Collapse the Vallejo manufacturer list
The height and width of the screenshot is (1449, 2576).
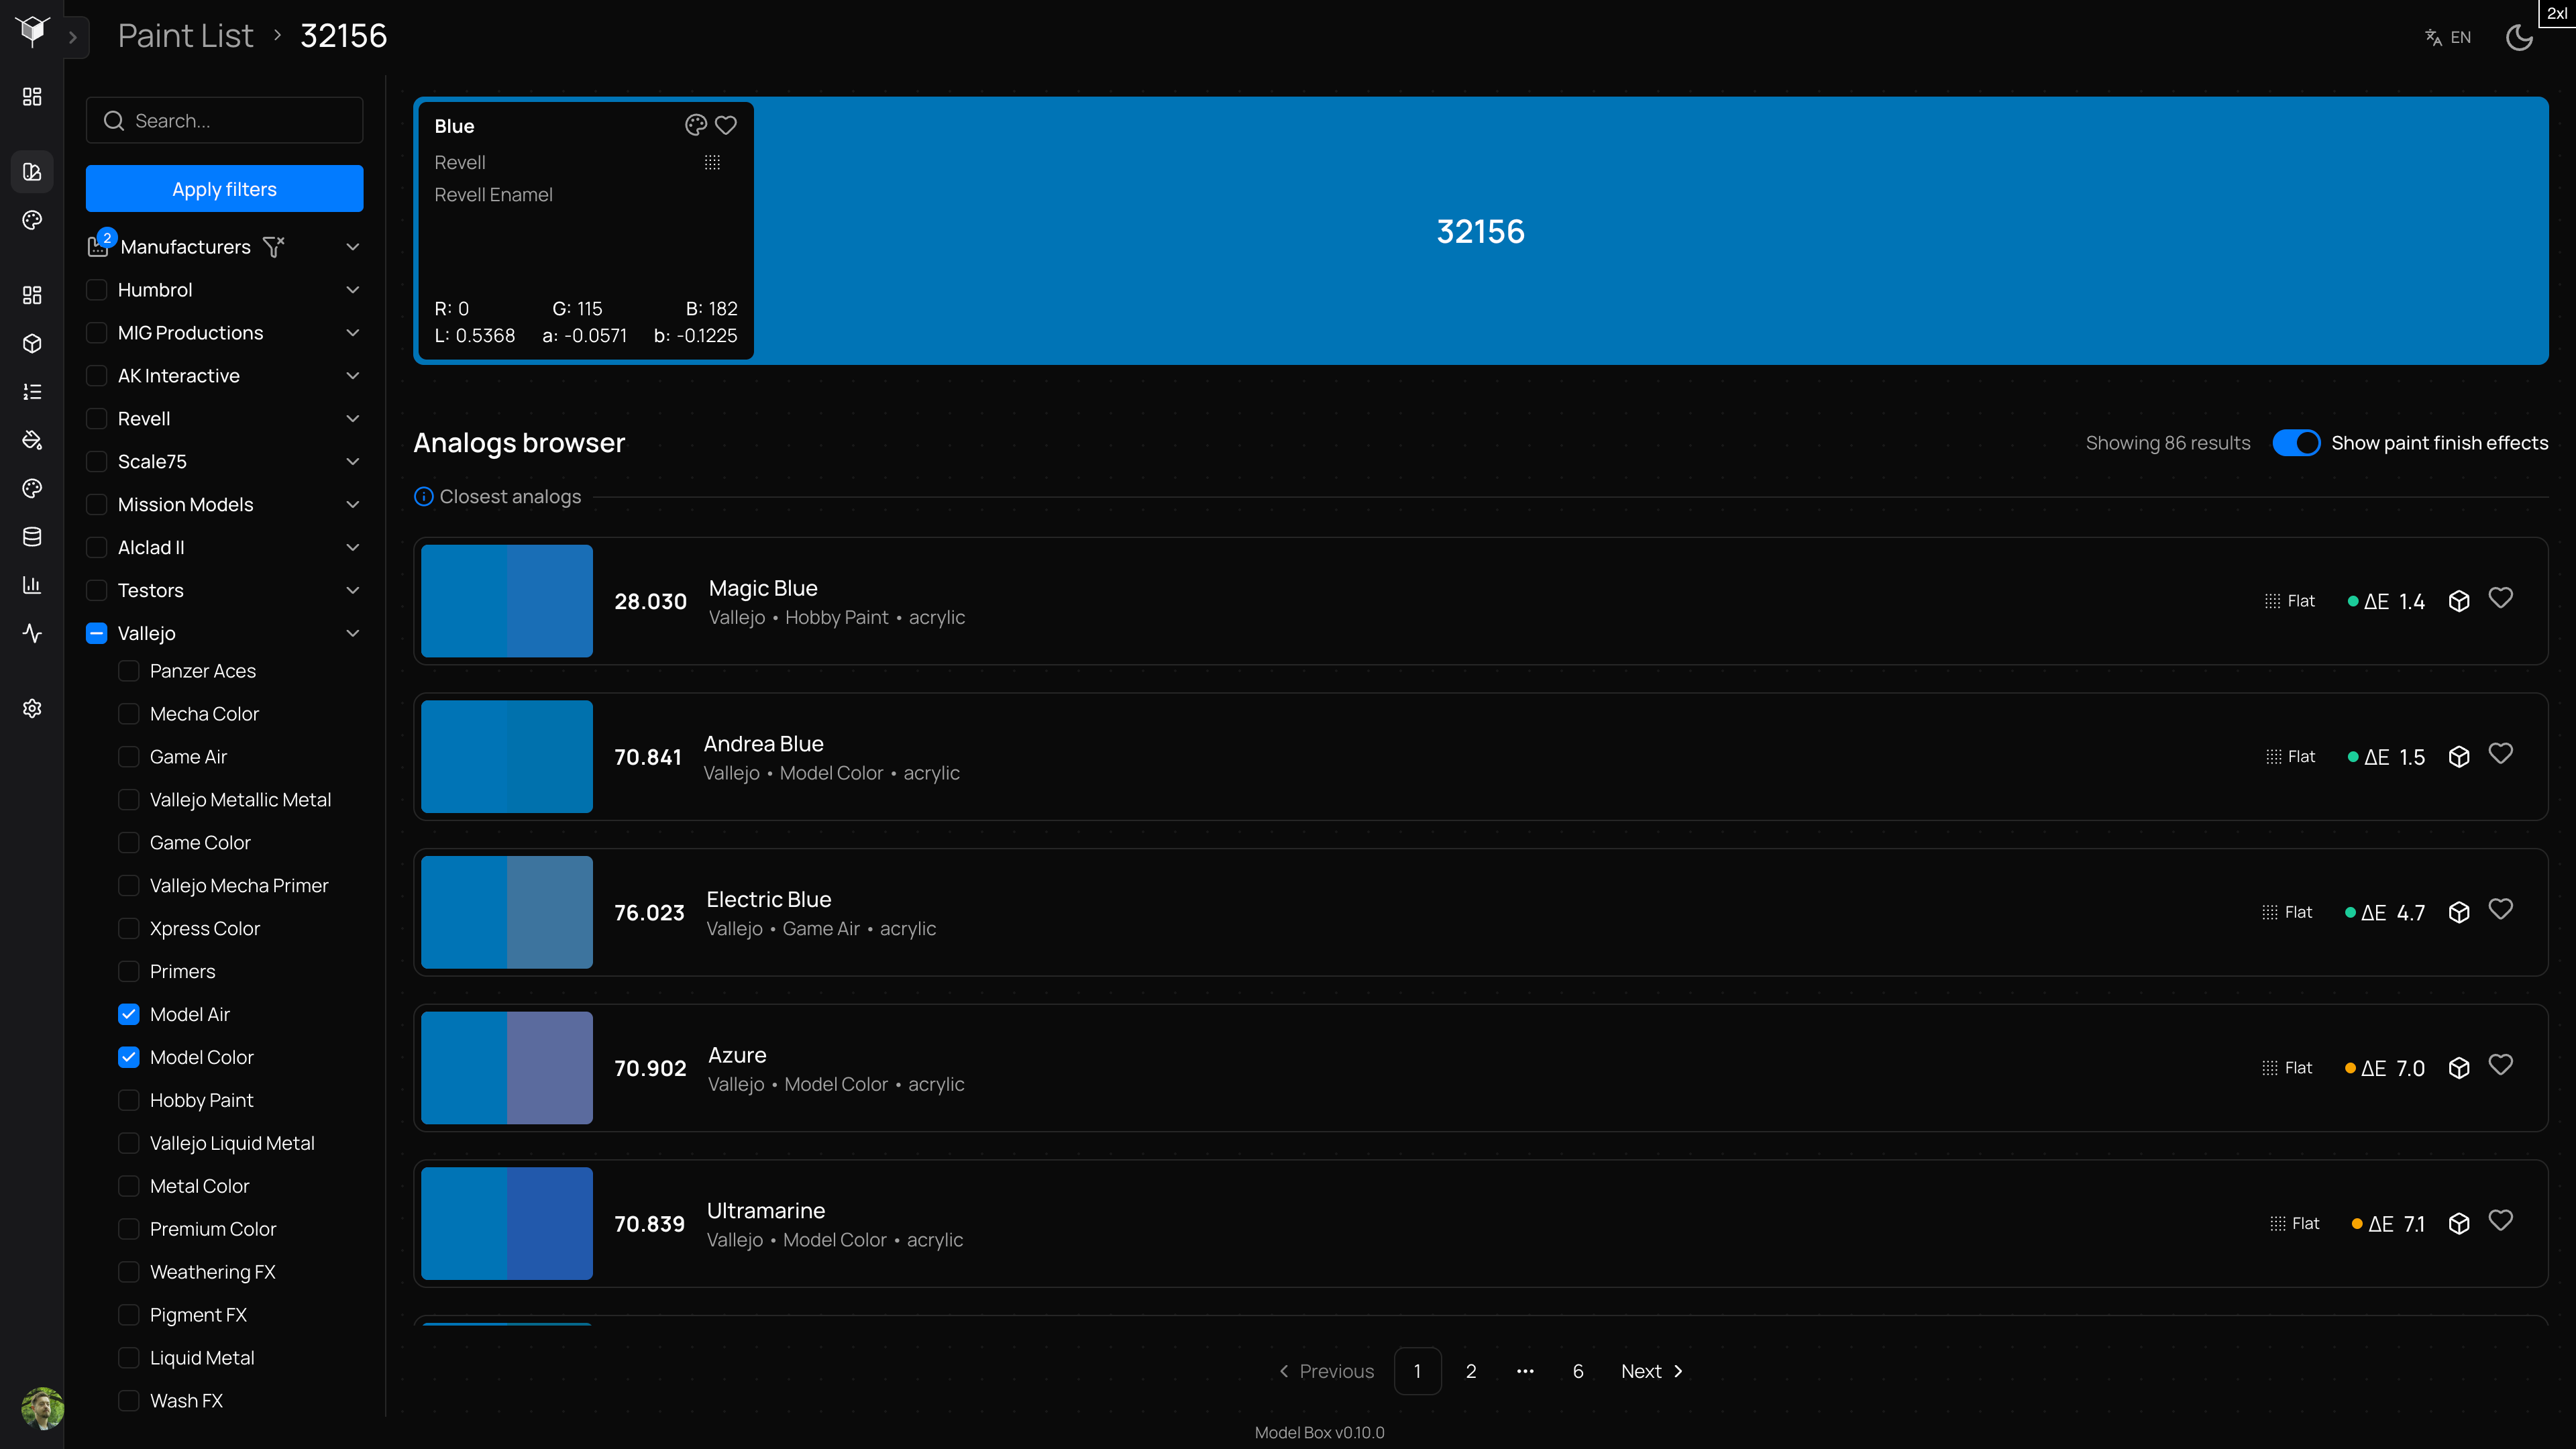pos(352,633)
